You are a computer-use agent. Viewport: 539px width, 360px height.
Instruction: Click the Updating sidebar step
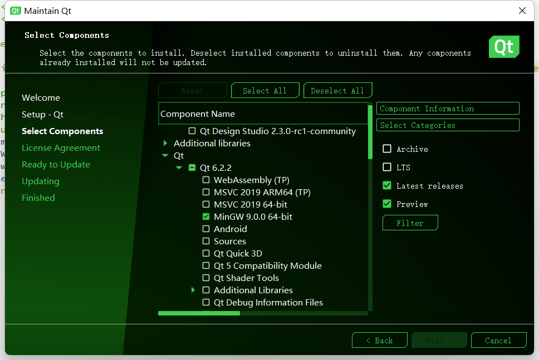pyautogui.click(x=41, y=181)
